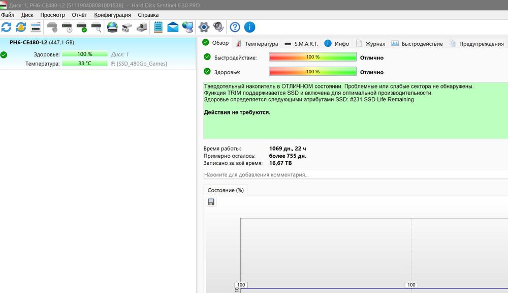Click the monitor with globe icon

pos(188,27)
